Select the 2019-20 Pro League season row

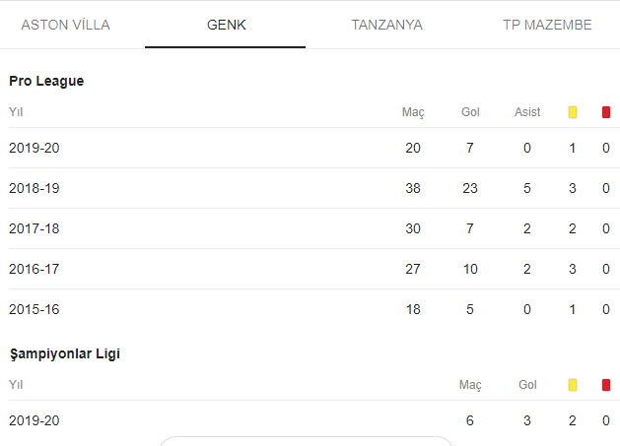coord(314,148)
